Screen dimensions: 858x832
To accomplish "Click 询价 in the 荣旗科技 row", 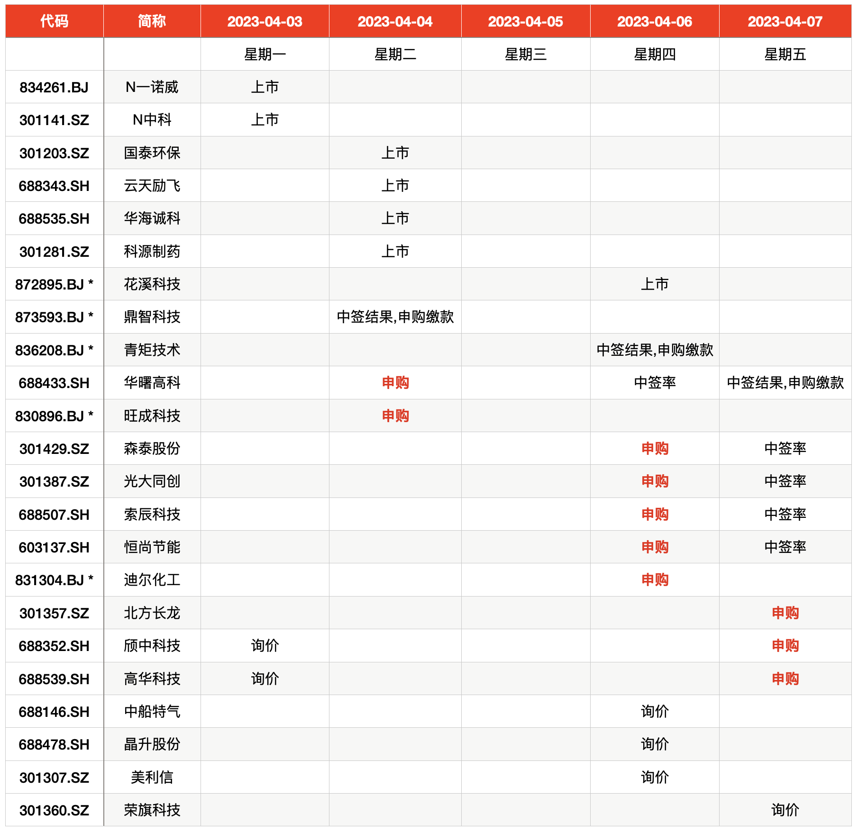I will tap(785, 810).
